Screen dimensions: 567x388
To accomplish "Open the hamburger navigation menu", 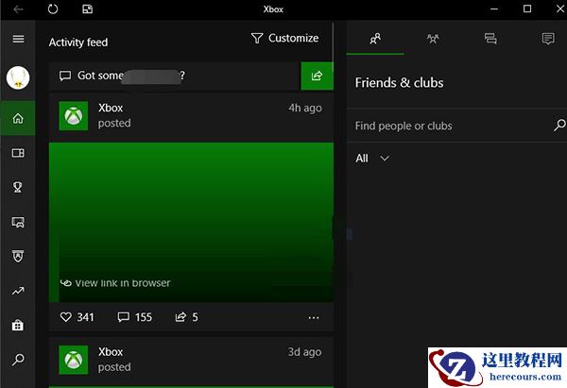I will 18,39.
